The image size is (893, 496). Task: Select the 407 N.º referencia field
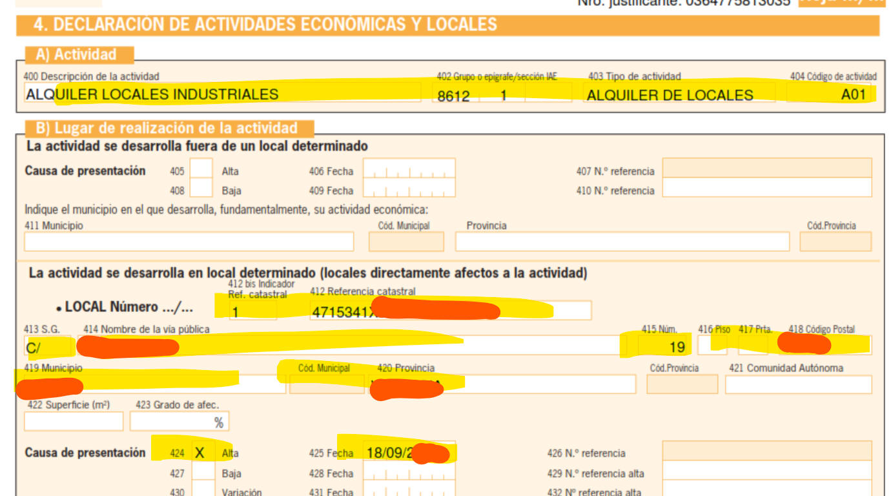tap(767, 168)
